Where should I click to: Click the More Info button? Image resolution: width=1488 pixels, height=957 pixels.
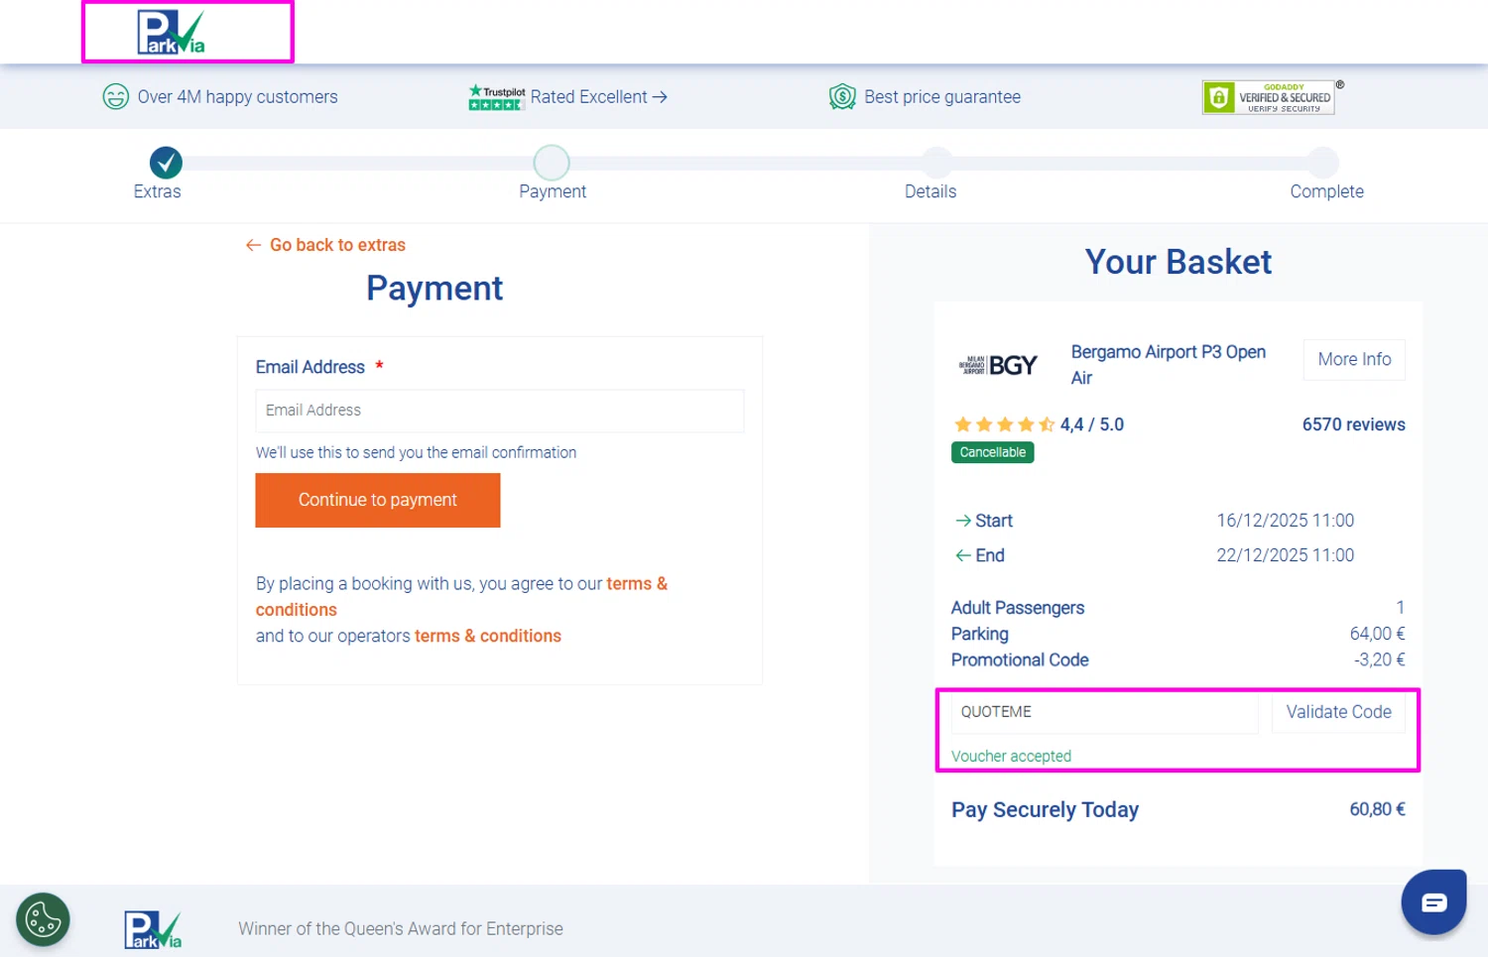click(x=1354, y=359)
